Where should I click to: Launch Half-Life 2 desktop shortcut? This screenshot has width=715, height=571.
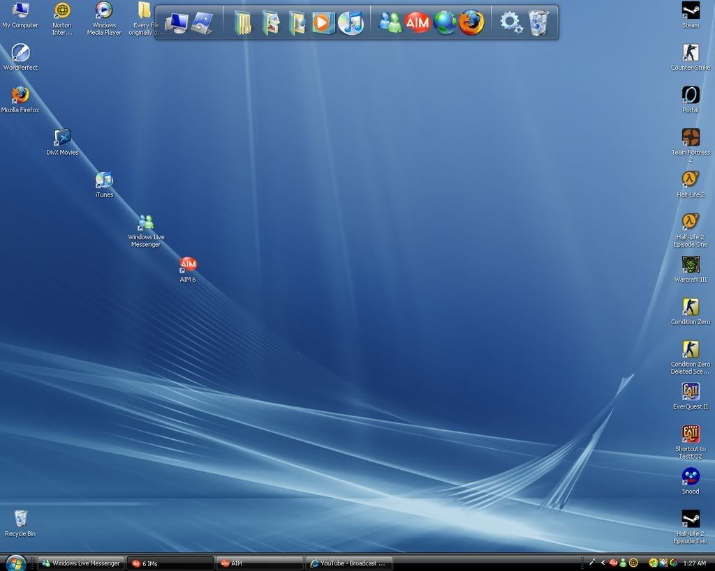click(691, 185)
